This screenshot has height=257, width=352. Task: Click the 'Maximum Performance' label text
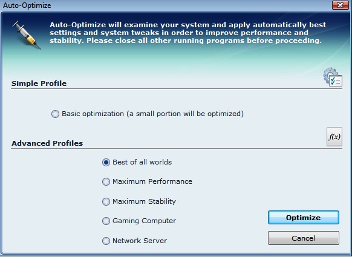pos(152,181)
